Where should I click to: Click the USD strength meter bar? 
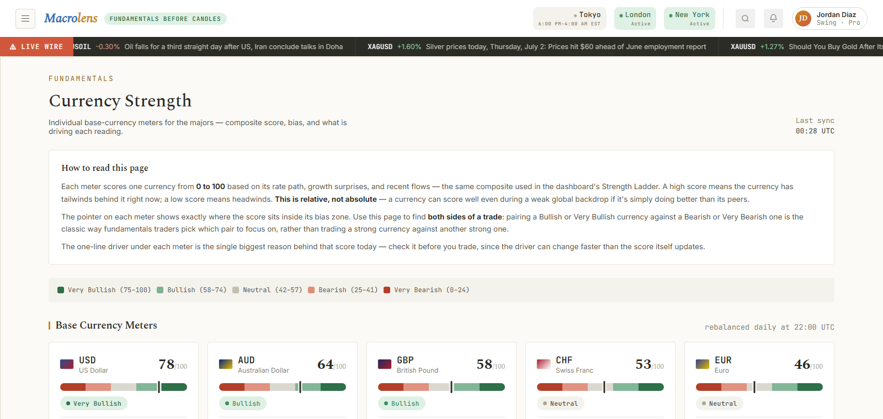(124, 387)
